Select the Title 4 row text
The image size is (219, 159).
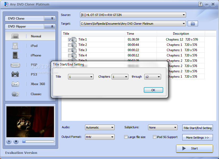click(x=83, y=55)
